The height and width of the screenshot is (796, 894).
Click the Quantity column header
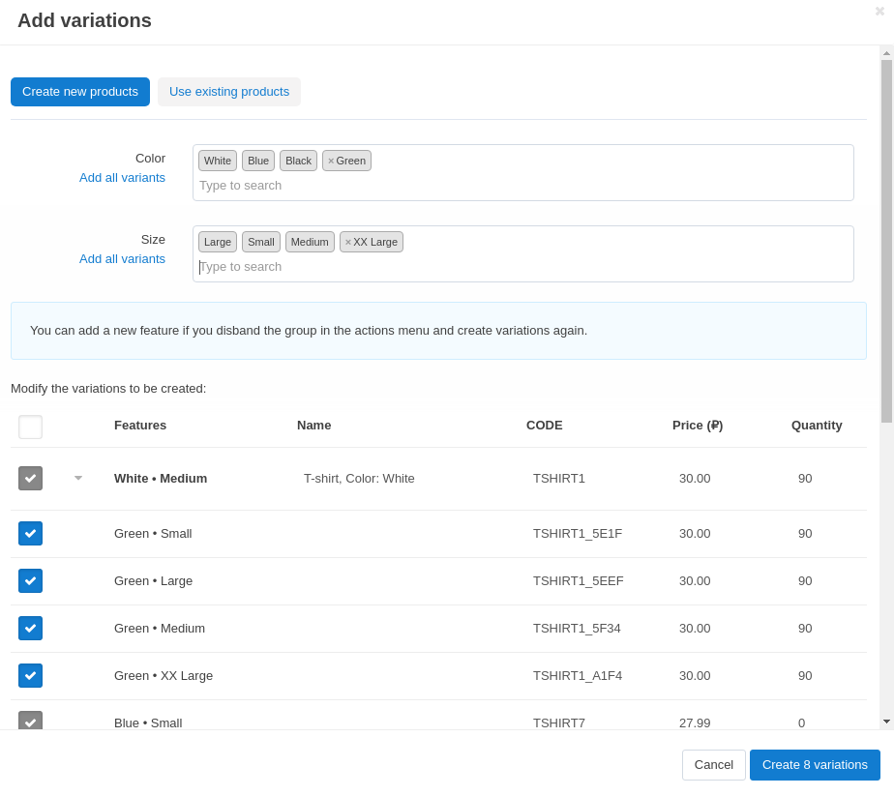click(817, 426)
